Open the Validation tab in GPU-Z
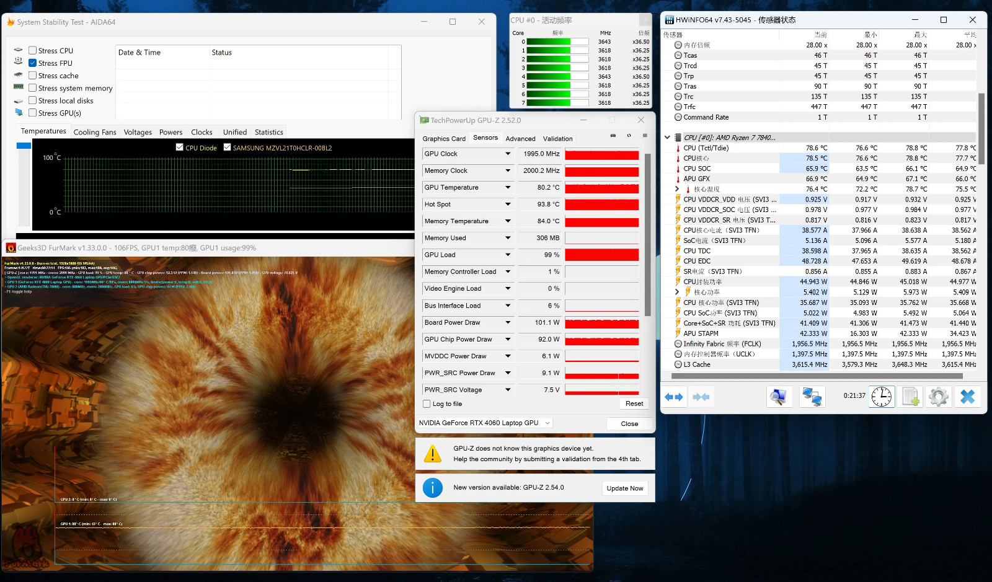Screen dimensions: 992x582 tap(558, 139)
